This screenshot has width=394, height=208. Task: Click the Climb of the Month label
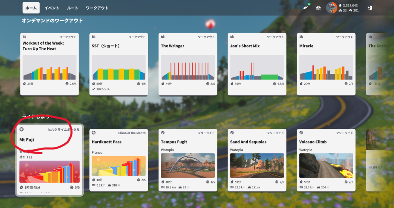132,133
